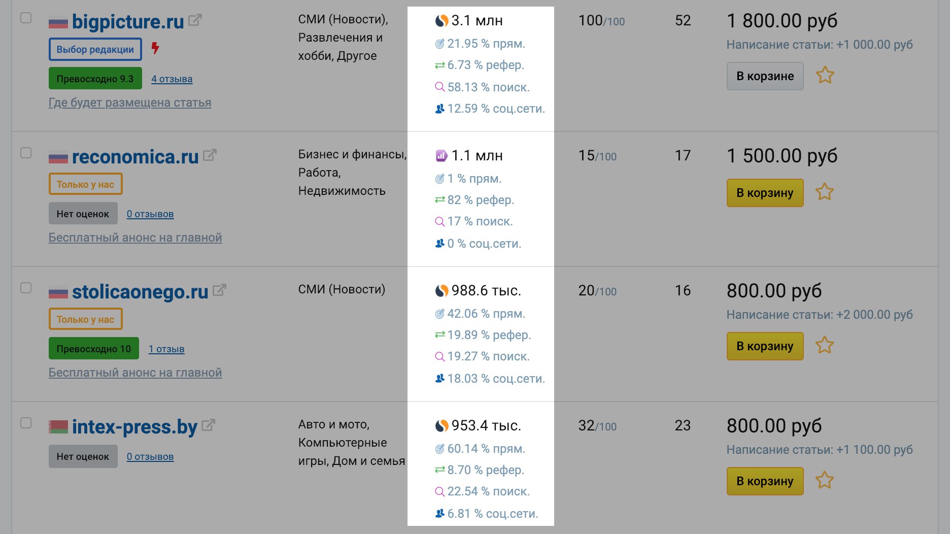Image resolution: width=950 pixels, height=534 pixels.
Task: Select the bigpicture.ru row checkbox
Action: pyautogui.click(x=26, y=18)
